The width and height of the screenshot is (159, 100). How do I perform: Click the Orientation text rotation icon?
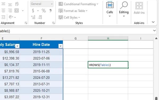click(x=11, y=17)
